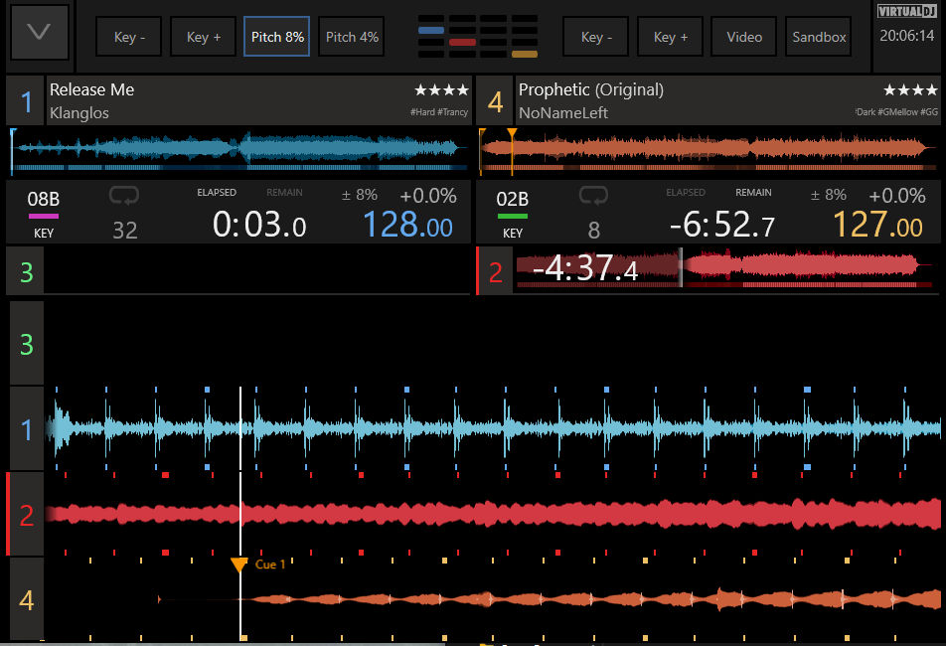This screenshot has width=946, height=646.
Task: Select deck 1 label in waveform lanes
Action: pos(27,429)
